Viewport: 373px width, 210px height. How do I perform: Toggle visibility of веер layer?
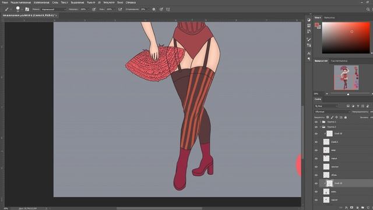pos(316,150)
